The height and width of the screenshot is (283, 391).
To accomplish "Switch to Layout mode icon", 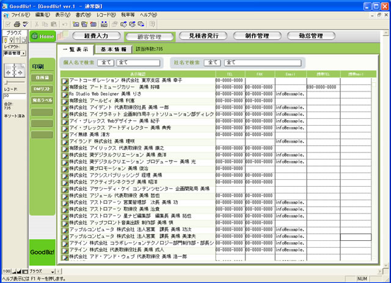I will coord(18,40).
